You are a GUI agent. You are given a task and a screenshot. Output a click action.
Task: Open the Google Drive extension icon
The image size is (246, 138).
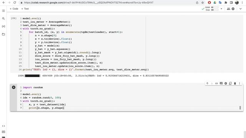(215, 3)
